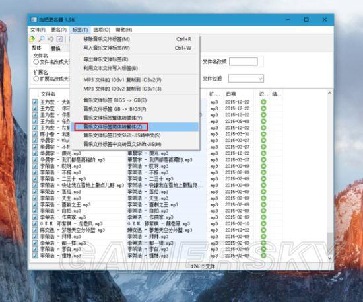Toggle checkbox for 李荣浩 - 不搭.mp3

pyautogui.click(x=35, y=172)
